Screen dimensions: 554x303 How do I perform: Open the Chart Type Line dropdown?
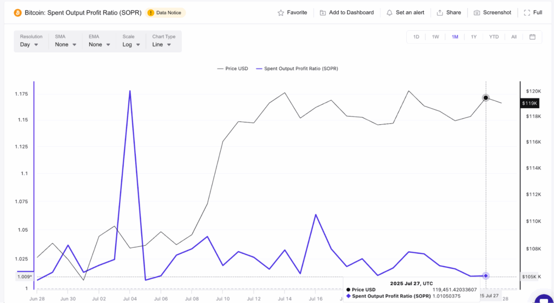pos(162,44)
